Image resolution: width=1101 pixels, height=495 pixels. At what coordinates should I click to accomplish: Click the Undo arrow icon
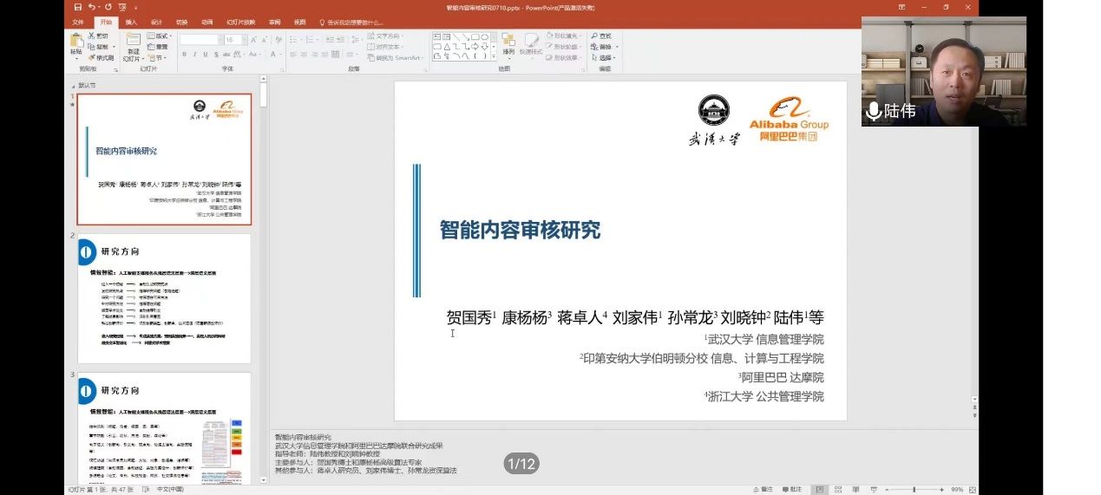(93, 7)
